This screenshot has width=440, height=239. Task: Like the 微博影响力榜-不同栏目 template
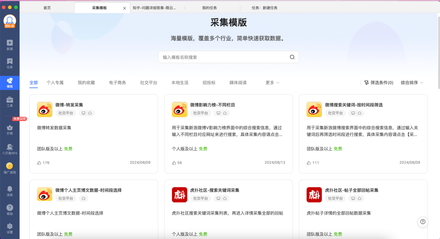tap(174, 163)
